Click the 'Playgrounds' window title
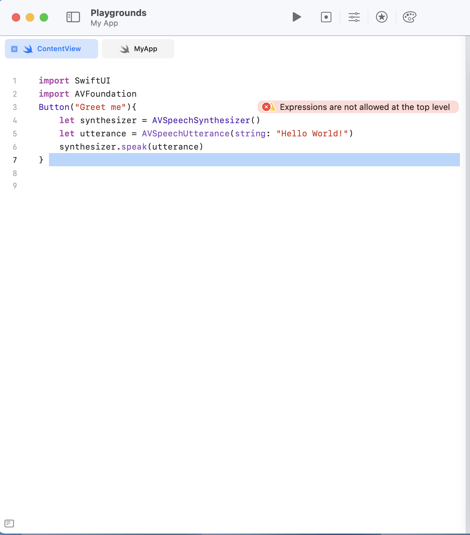 [x=118, y=13]
